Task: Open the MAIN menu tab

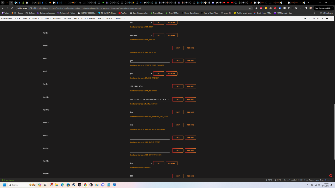Action: [17, 18]
